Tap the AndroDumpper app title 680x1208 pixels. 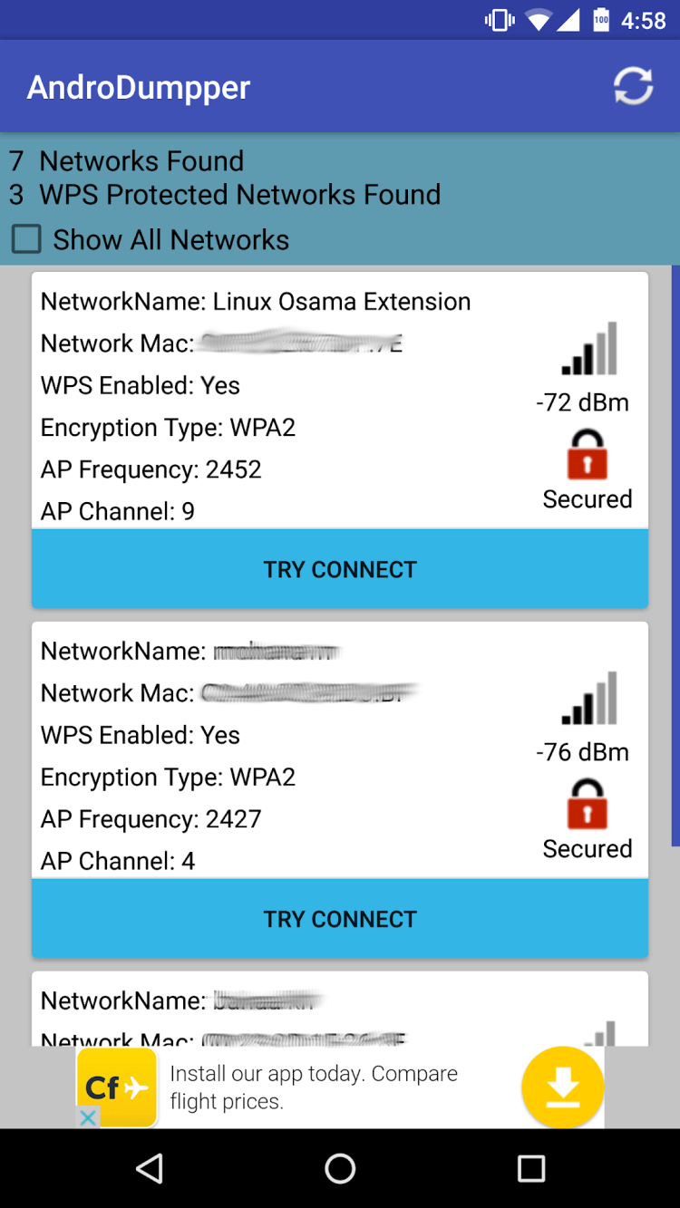click(139, 87)
